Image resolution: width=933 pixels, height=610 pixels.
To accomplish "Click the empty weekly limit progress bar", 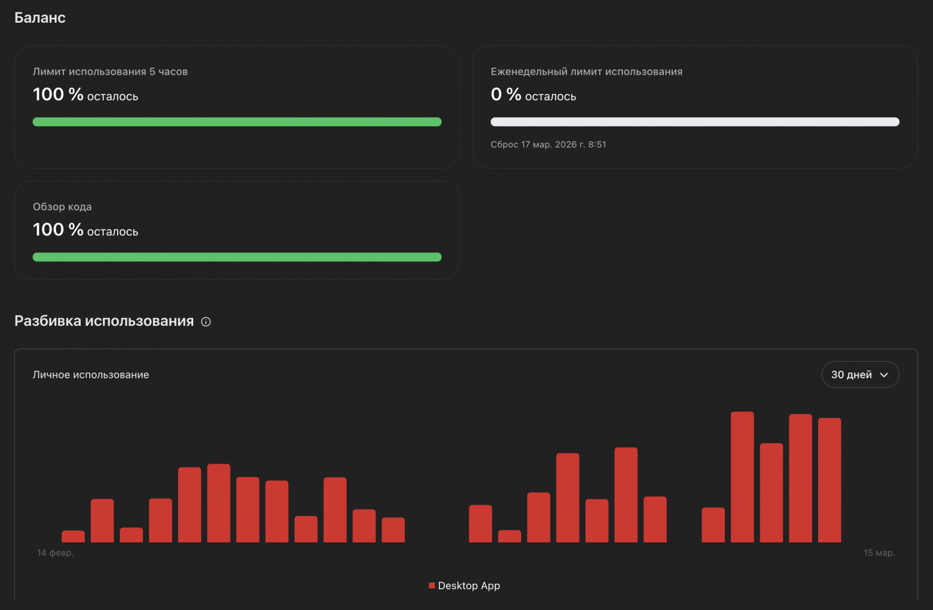I will (694, 122).
